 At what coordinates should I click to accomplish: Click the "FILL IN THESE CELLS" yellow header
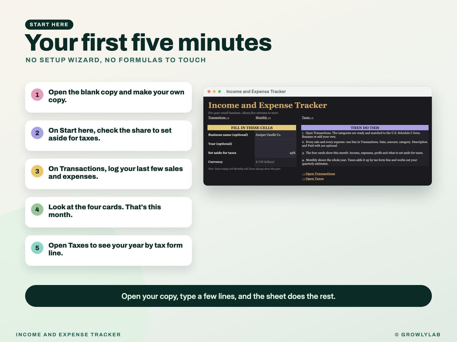click(252, 128)
